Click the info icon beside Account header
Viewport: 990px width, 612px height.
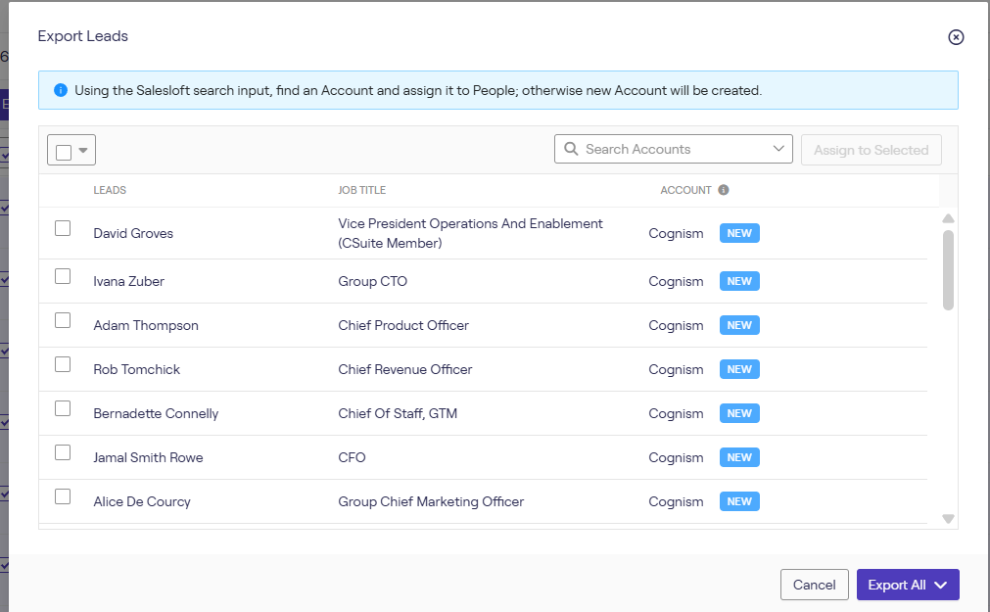point(724,190)
